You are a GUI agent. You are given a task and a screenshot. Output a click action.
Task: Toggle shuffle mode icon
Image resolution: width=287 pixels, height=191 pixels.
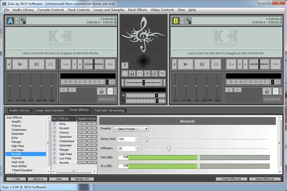(162, 73)
